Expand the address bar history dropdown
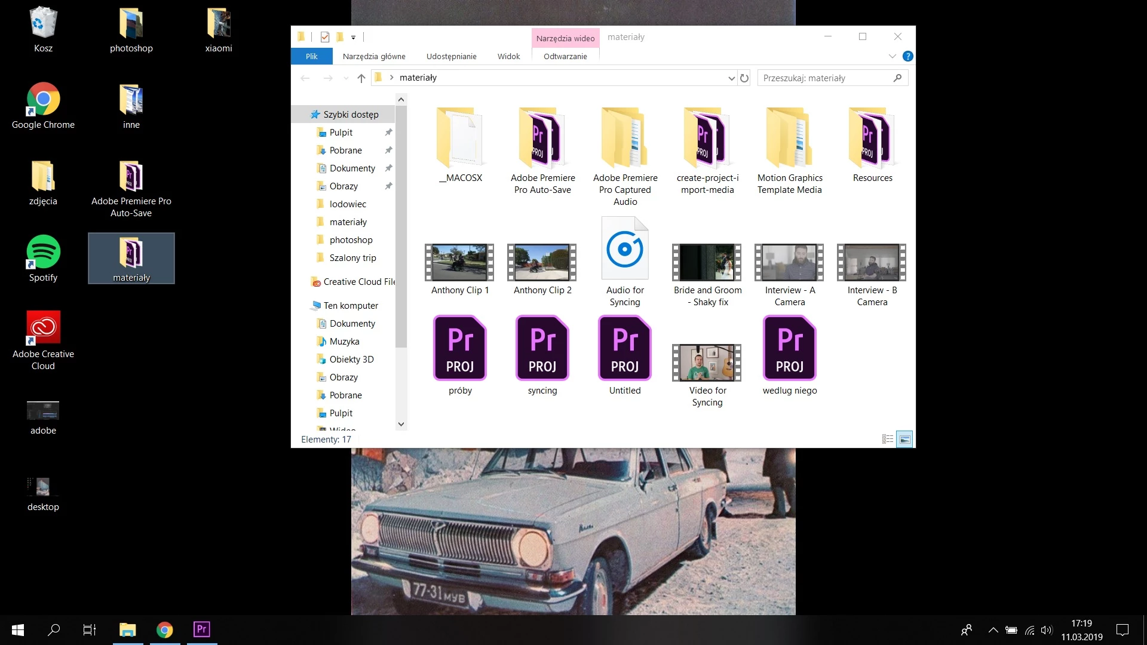Viewport: 1147px width, 645px height. (x=731, y=78)
